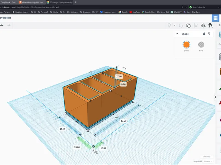Open the DIY bookmarks folder
Screen dimensions: 221x165
pyautogui.click(x=95, y=12)
